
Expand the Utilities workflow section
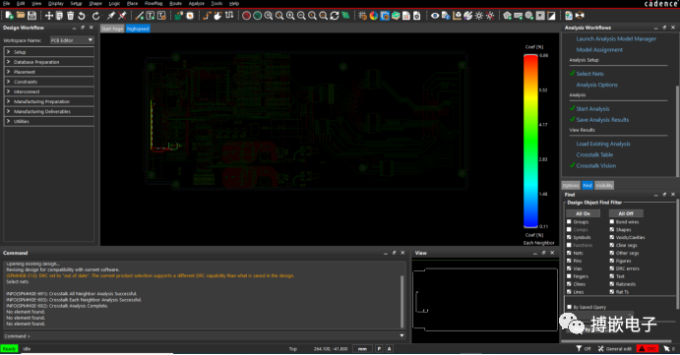[49, 121]
